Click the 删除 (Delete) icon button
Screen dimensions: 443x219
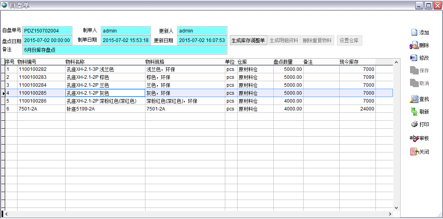pyautogui.click(x=420, y=46)
